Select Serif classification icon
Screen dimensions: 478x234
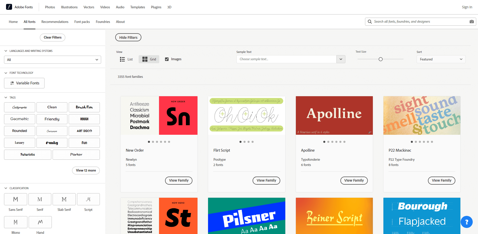pyautogui.click(x=40, y=199)
